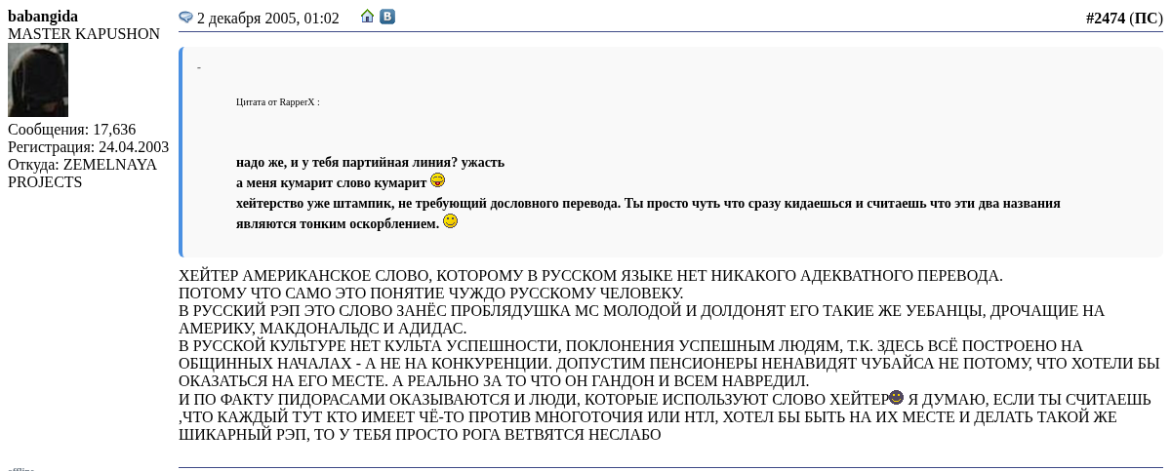This screenshot has height=471, width=1171.
Task: Open the author's VK profile icon
Action: click(387, 17)
